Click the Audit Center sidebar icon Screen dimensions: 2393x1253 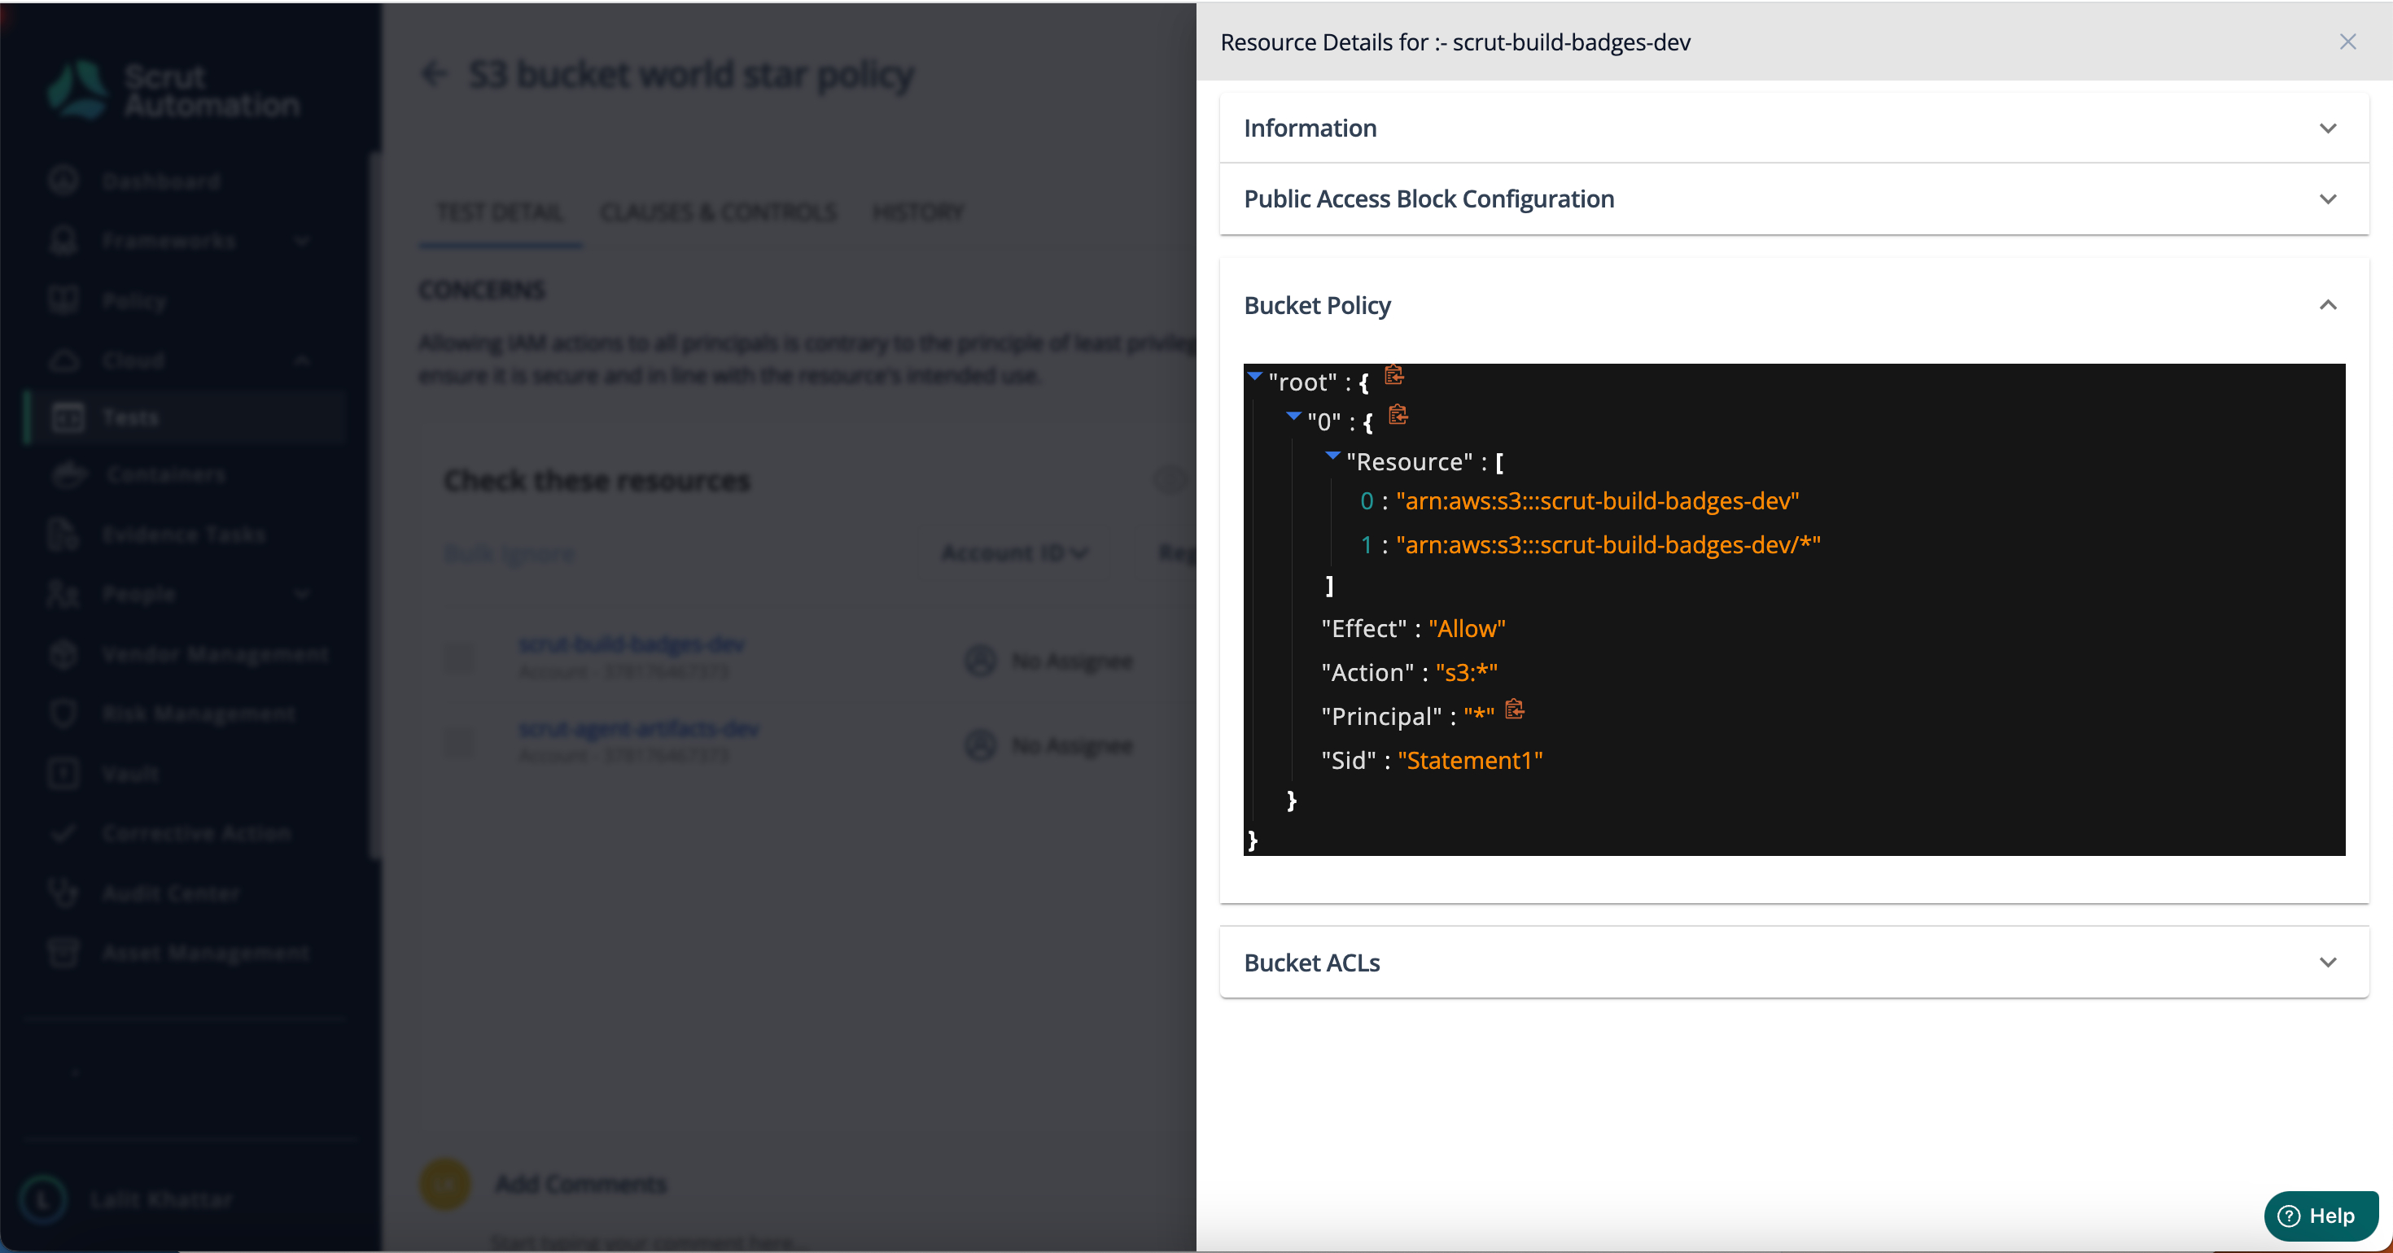click(x=63, y=892)
